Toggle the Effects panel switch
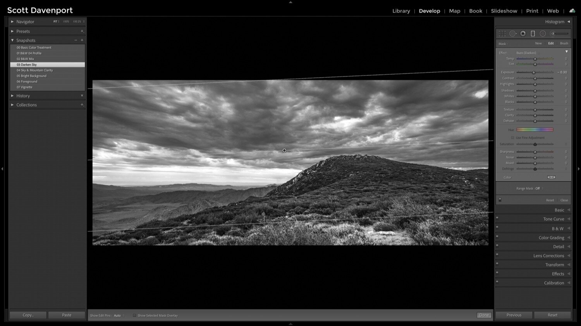 497,273
